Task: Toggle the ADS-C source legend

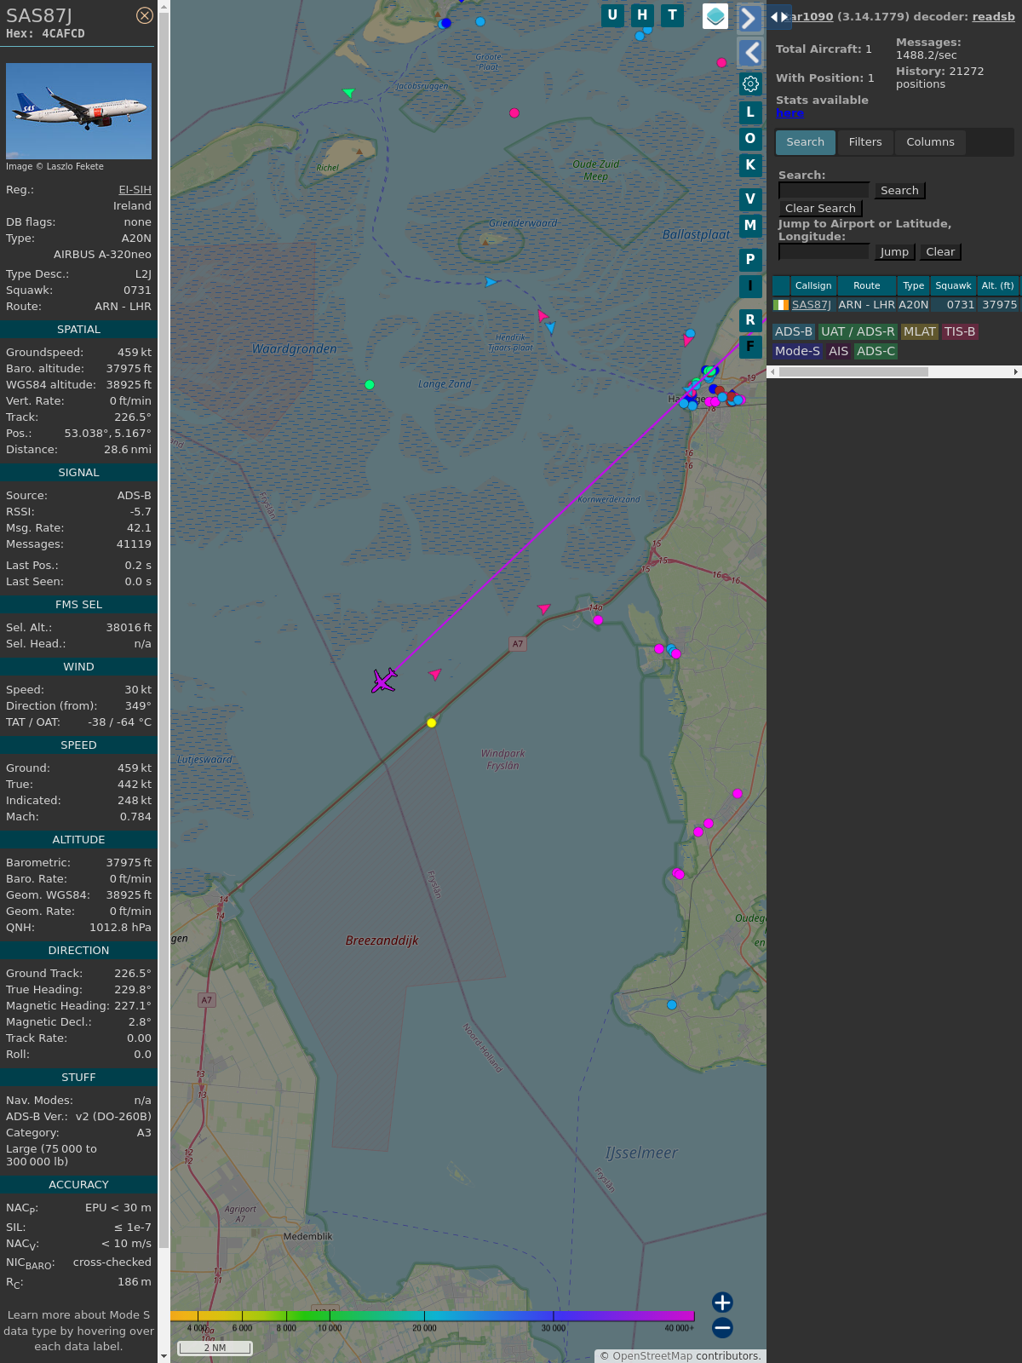Action: (876, 351)
